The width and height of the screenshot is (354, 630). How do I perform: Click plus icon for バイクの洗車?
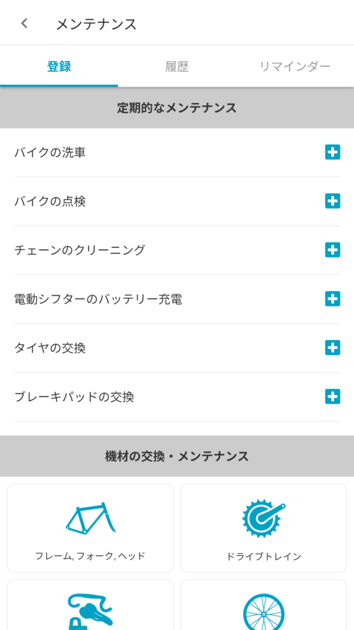point(332,153)
